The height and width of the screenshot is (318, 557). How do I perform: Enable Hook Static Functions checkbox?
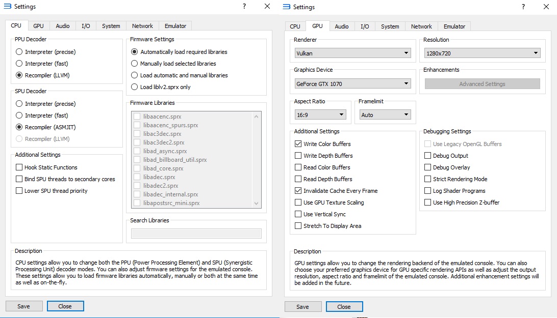(19, 167)
